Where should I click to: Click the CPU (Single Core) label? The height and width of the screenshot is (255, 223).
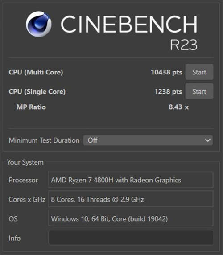[x=37, y=91]
